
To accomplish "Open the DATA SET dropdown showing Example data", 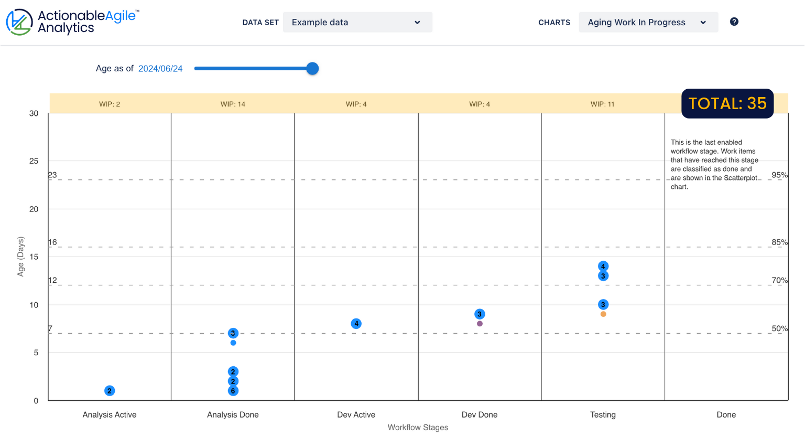I will point(357,22).
